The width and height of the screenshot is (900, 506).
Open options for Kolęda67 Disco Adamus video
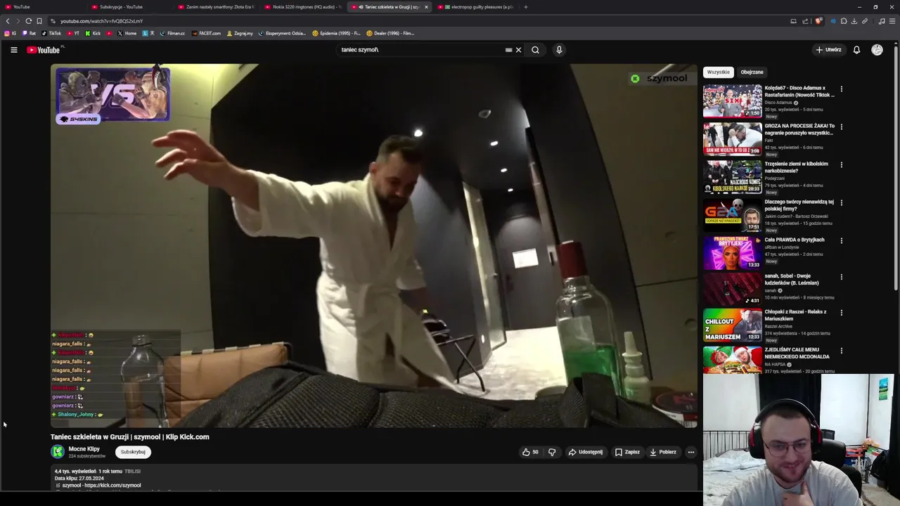[841, 89]
